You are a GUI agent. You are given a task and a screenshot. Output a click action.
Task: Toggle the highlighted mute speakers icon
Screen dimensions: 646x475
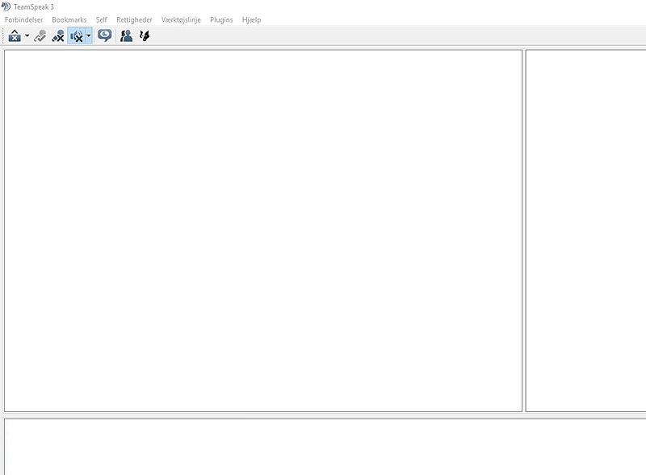coord(77,35)
